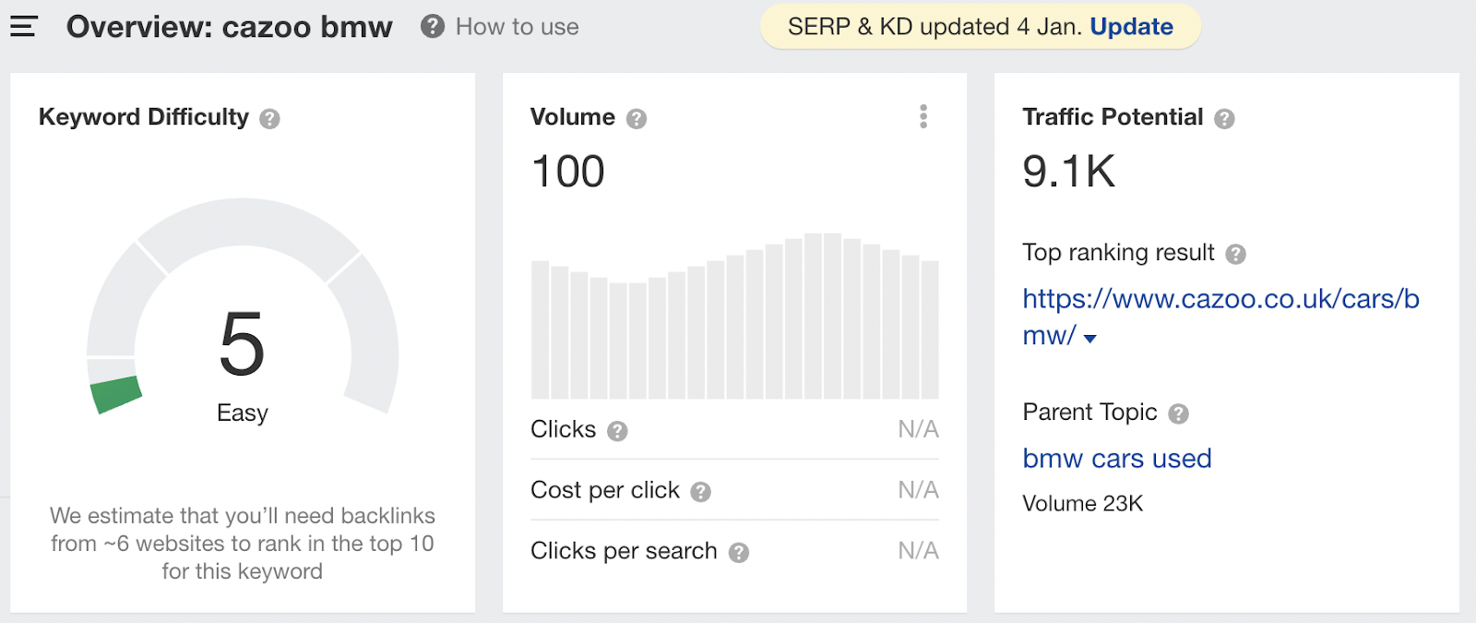Screen dimensions: 1476x623
Task: Click Keyword Difficulty help icon
Action: pos(269,119)
